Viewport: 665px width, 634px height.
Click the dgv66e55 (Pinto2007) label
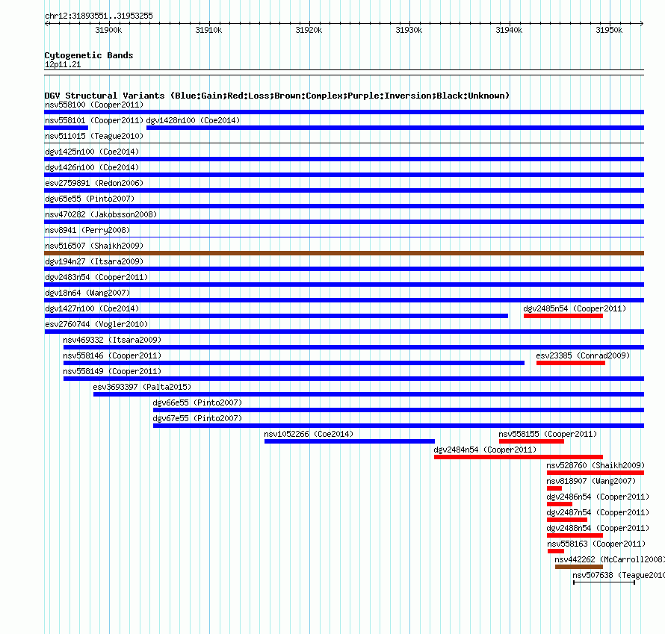pos(197,403)
